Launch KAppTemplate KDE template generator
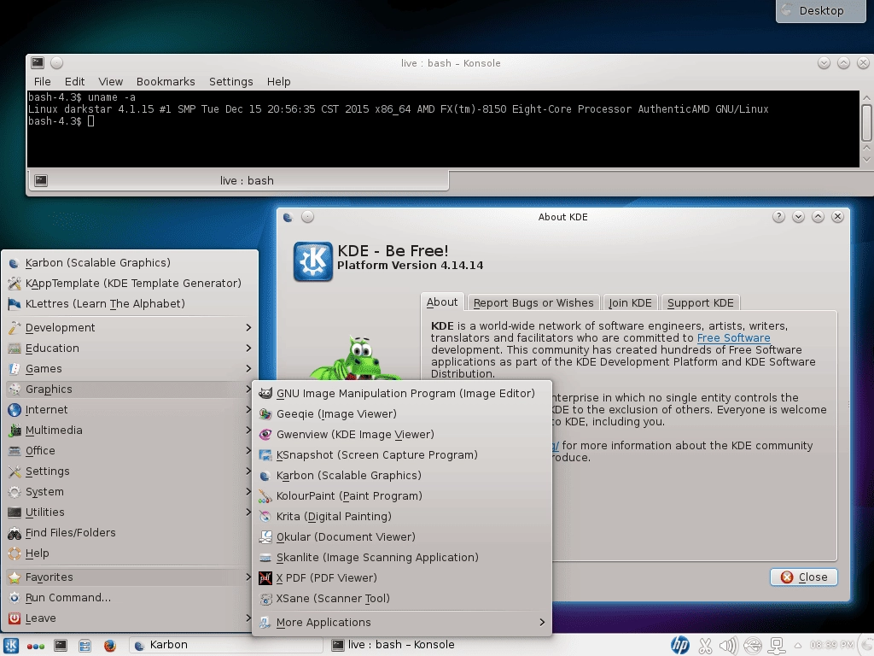The height and width of the screenshot is (656, 874). [130, 284]
